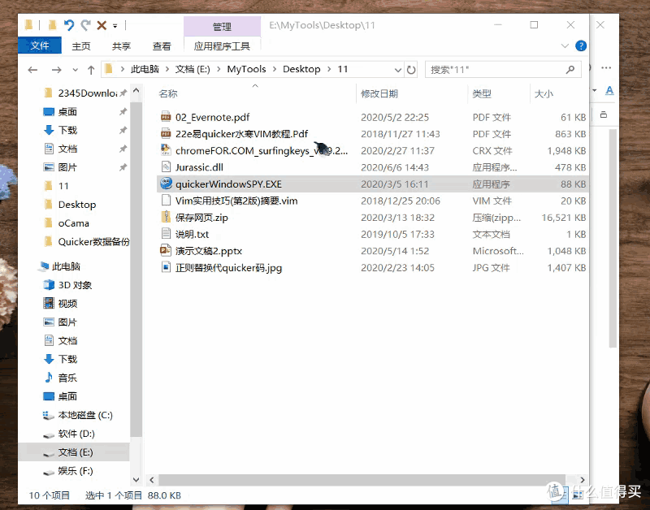Open the 文件 menu tab
This screenshot has height=510, width=650.
point(40,45)
